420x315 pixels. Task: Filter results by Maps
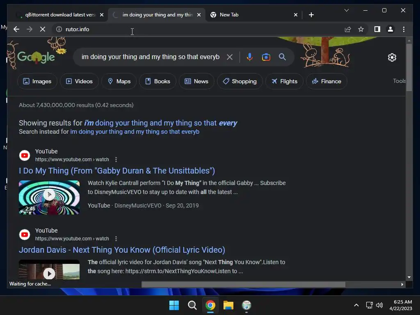[119, 81]
